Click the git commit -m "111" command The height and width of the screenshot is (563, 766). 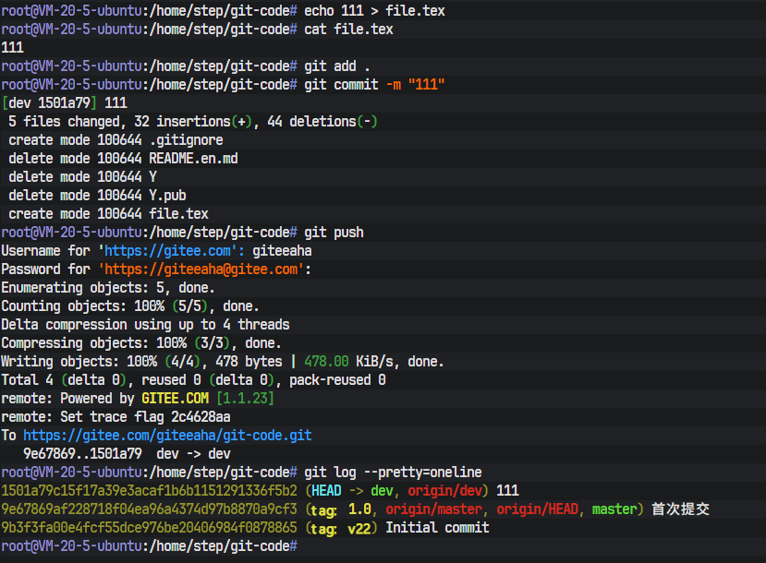(x=374, y=84)
